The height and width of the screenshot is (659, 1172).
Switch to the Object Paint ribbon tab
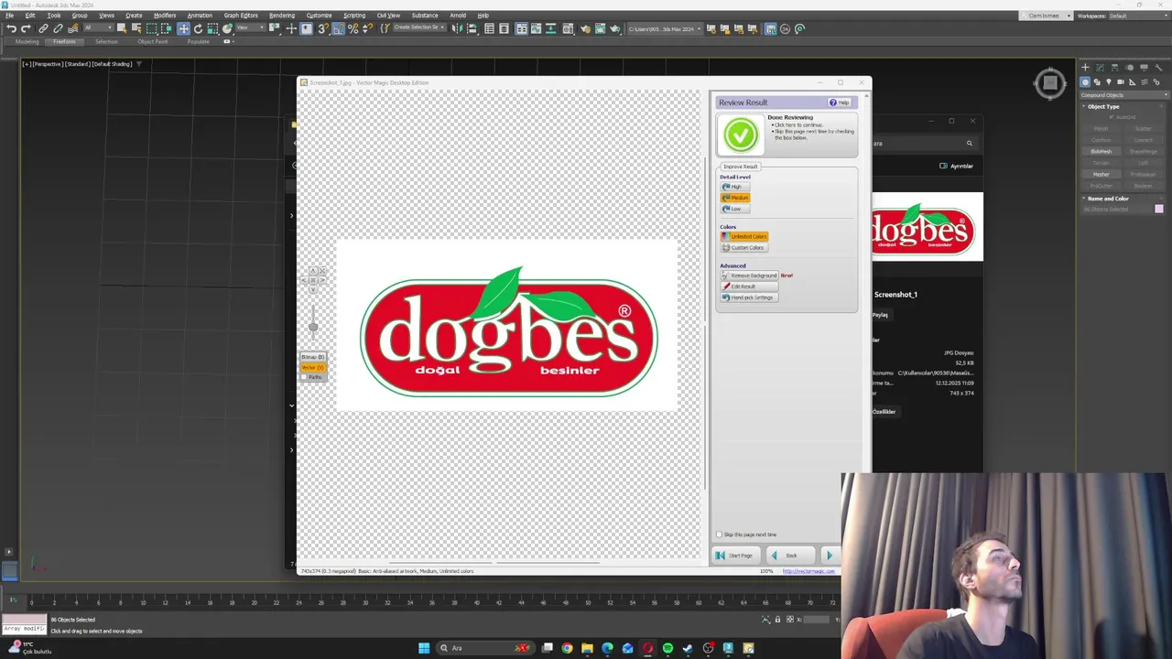153,42
